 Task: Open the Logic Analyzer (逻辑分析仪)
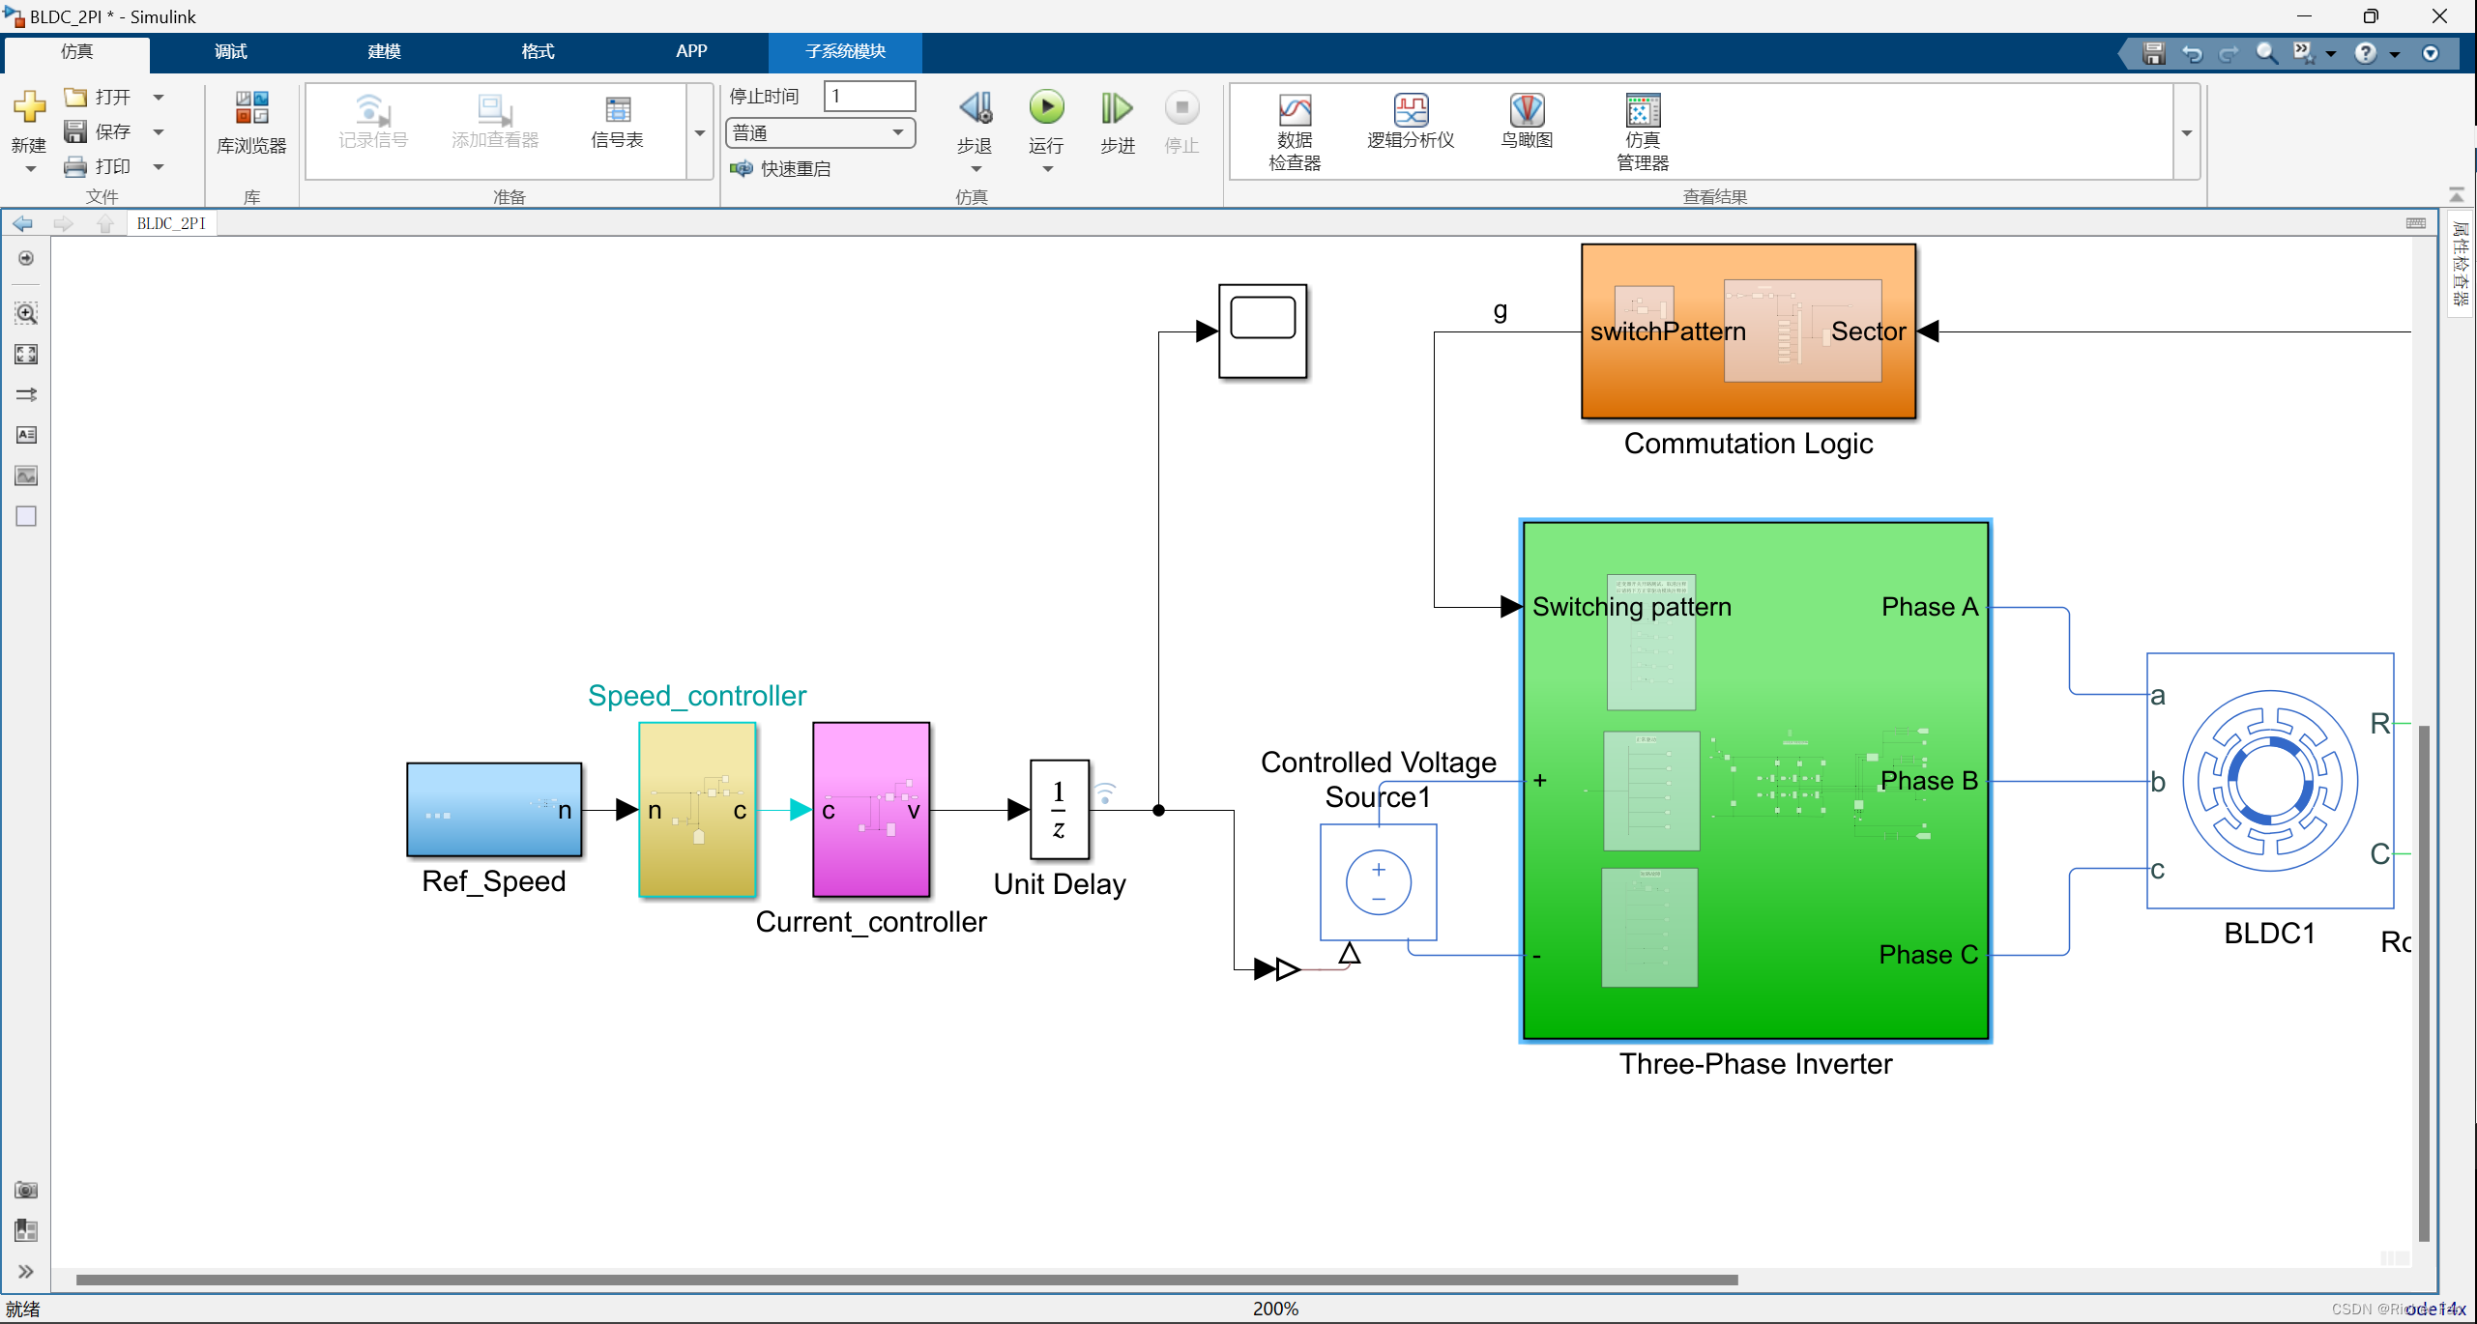1411,111
